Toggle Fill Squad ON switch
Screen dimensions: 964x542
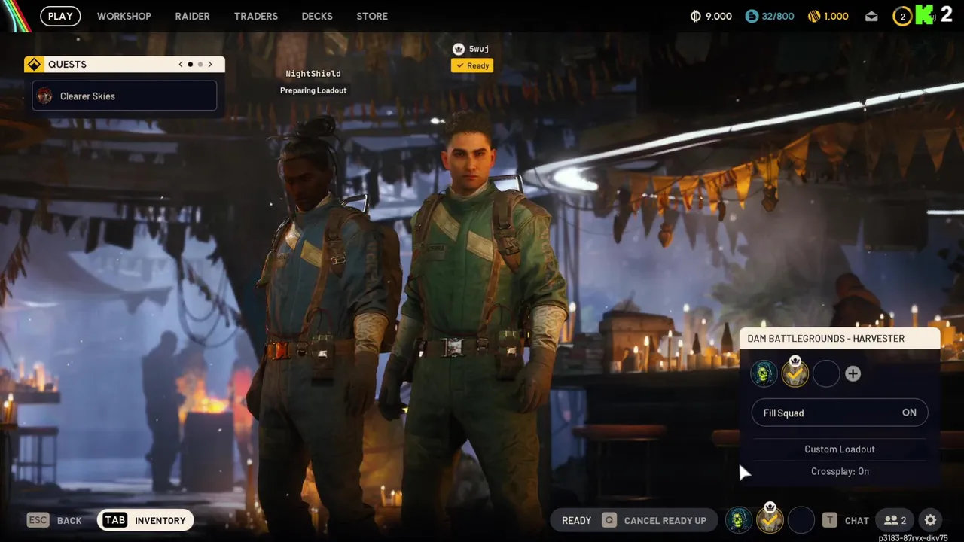point(840,413)
